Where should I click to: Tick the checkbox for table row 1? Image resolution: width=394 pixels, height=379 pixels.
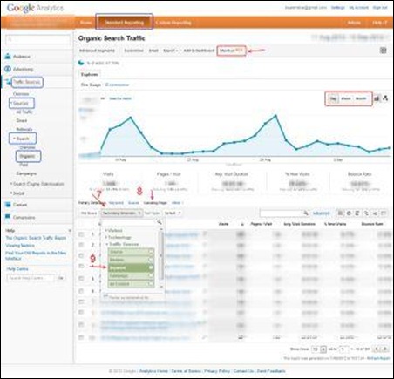pyautogui.click(x=81, y=234)
